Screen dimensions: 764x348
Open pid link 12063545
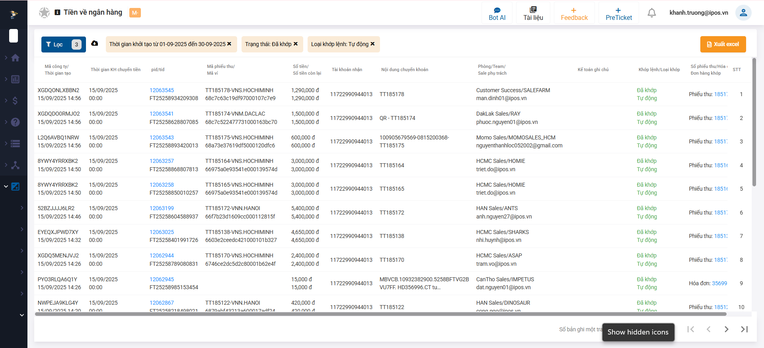(162, 90)
